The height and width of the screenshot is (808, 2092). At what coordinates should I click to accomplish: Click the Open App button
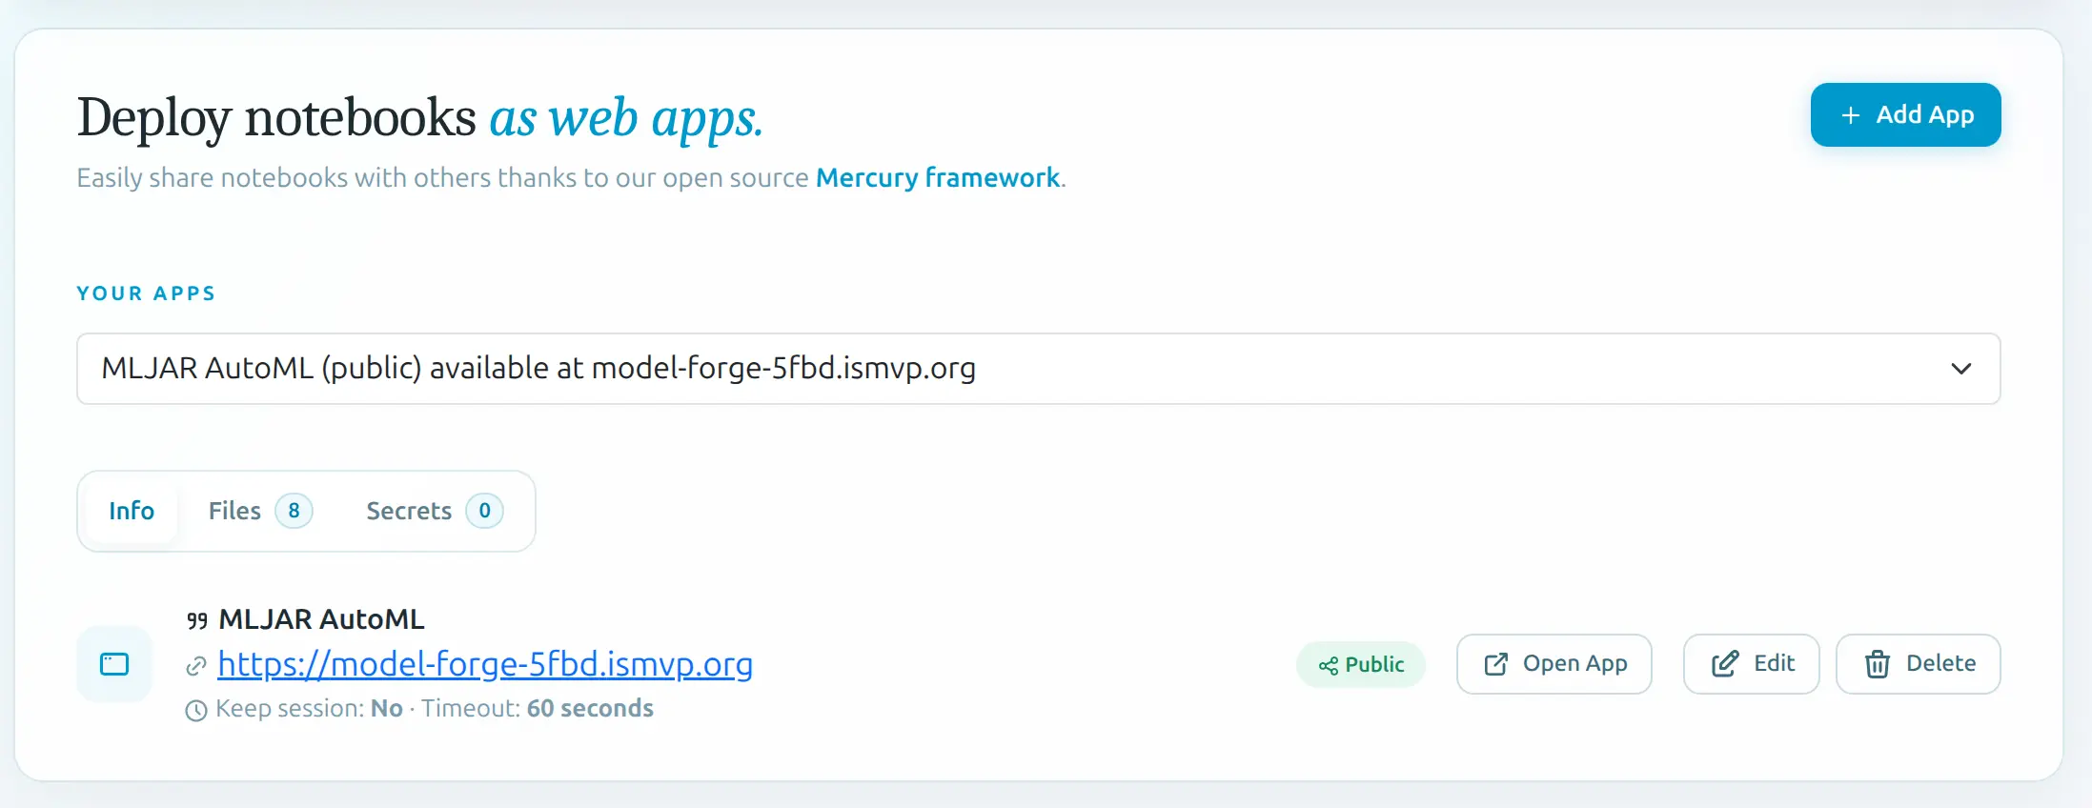(x=1554, y=664)
